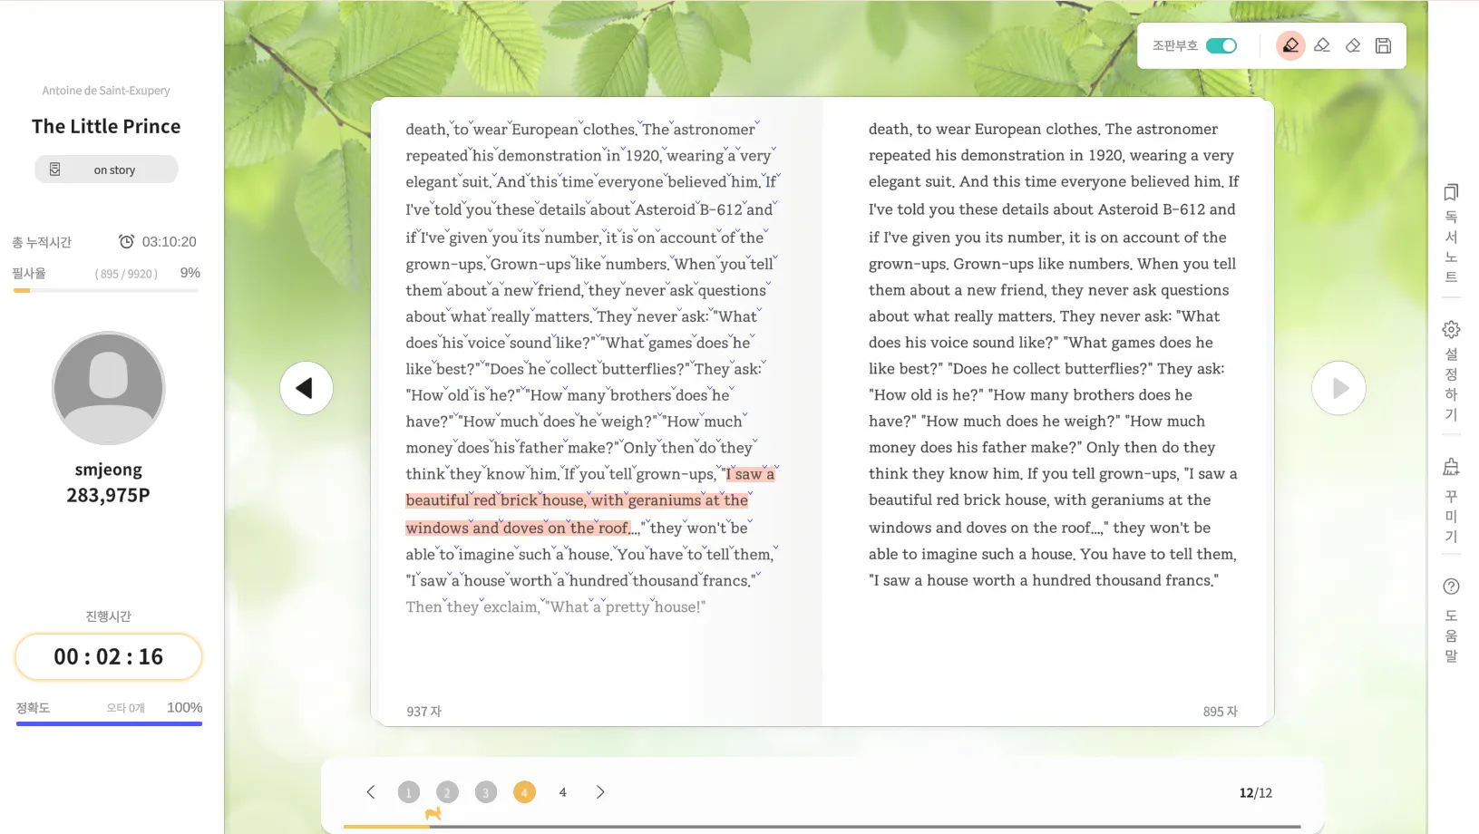
Task: Click the 9% transcription rate value
Action: (x=190, y=273)
